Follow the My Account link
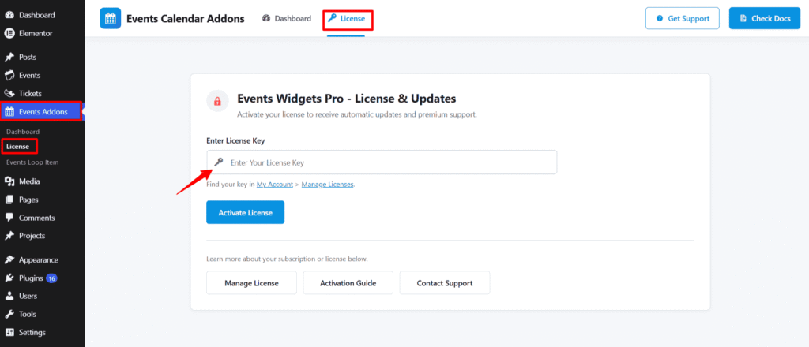This screenshot has width=809, height=347. pyautogui.click(x=274, y=185)
